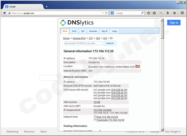The height and width of the screenshot is (136, 187).
Task: Click the Google favicon on the tab
Action: [x=7, y=7]
